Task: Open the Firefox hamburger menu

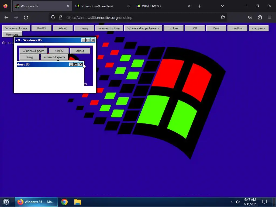Action: (x=270, y=17)
